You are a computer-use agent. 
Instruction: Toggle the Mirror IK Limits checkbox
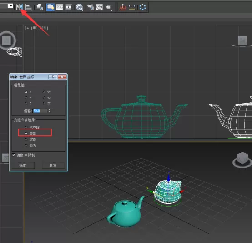(14, 155)
